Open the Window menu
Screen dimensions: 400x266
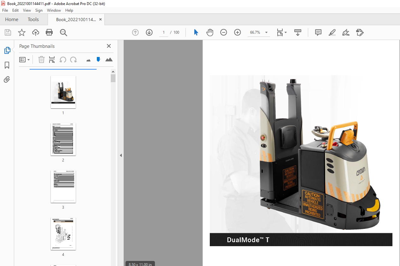point(54,10)
